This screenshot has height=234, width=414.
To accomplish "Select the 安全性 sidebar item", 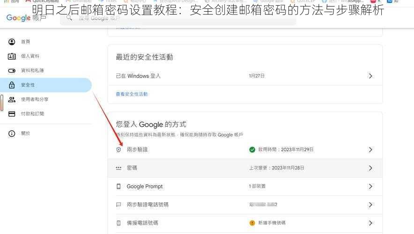I will tap(46, 85).
